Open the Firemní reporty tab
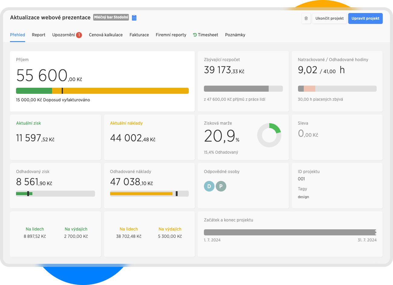Image resolution: width=393 pixels, height=285 pixels. click(171, 35)
